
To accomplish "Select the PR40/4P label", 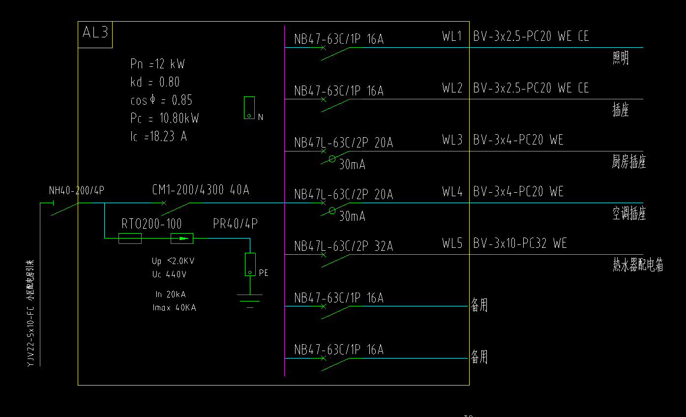I will (x=235, y=224).
